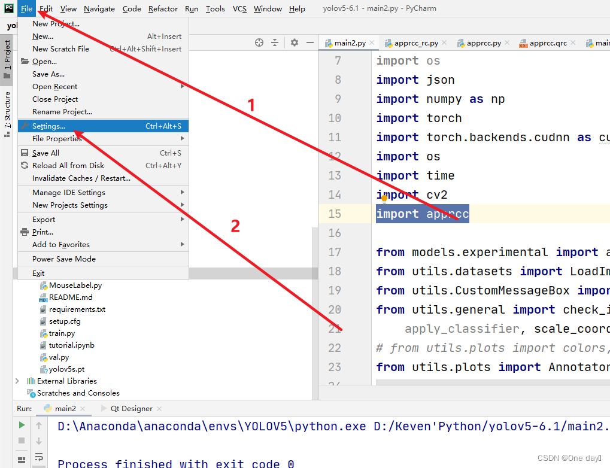This screenshot has height=468, width=610.
Task: Switch to the apprcc.qrc tab
Action: 548,42
